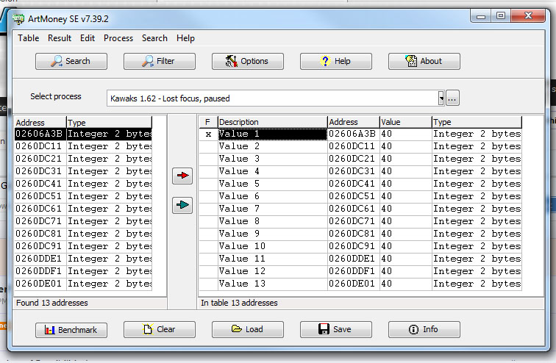Screen dimensions: 556x363
Task: Click the Save button with floppy icon
Action: tap(336, 330)
